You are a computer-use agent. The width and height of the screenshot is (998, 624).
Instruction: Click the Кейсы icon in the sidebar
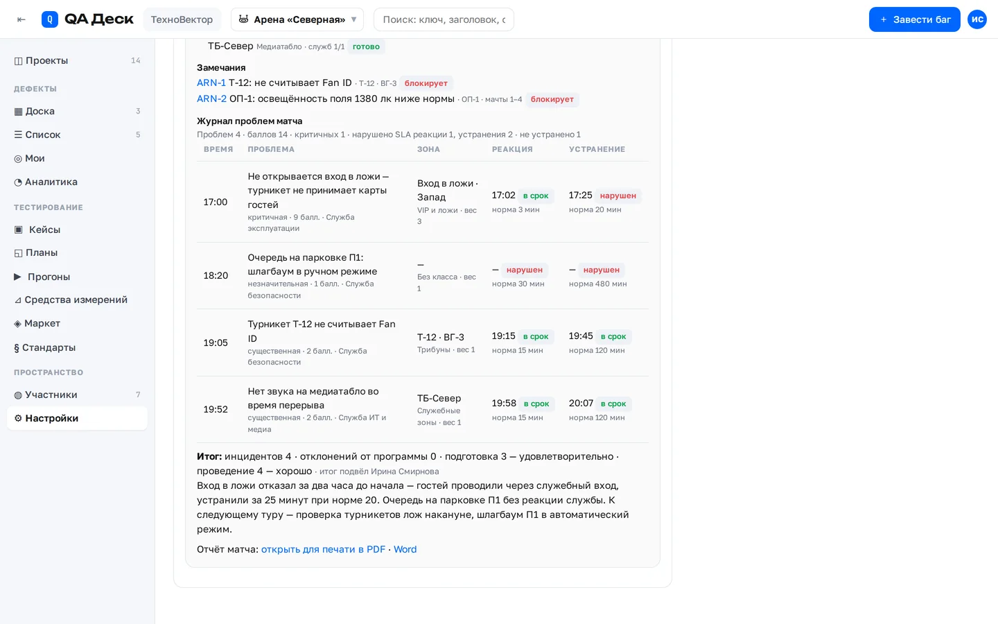click(19, 229)
